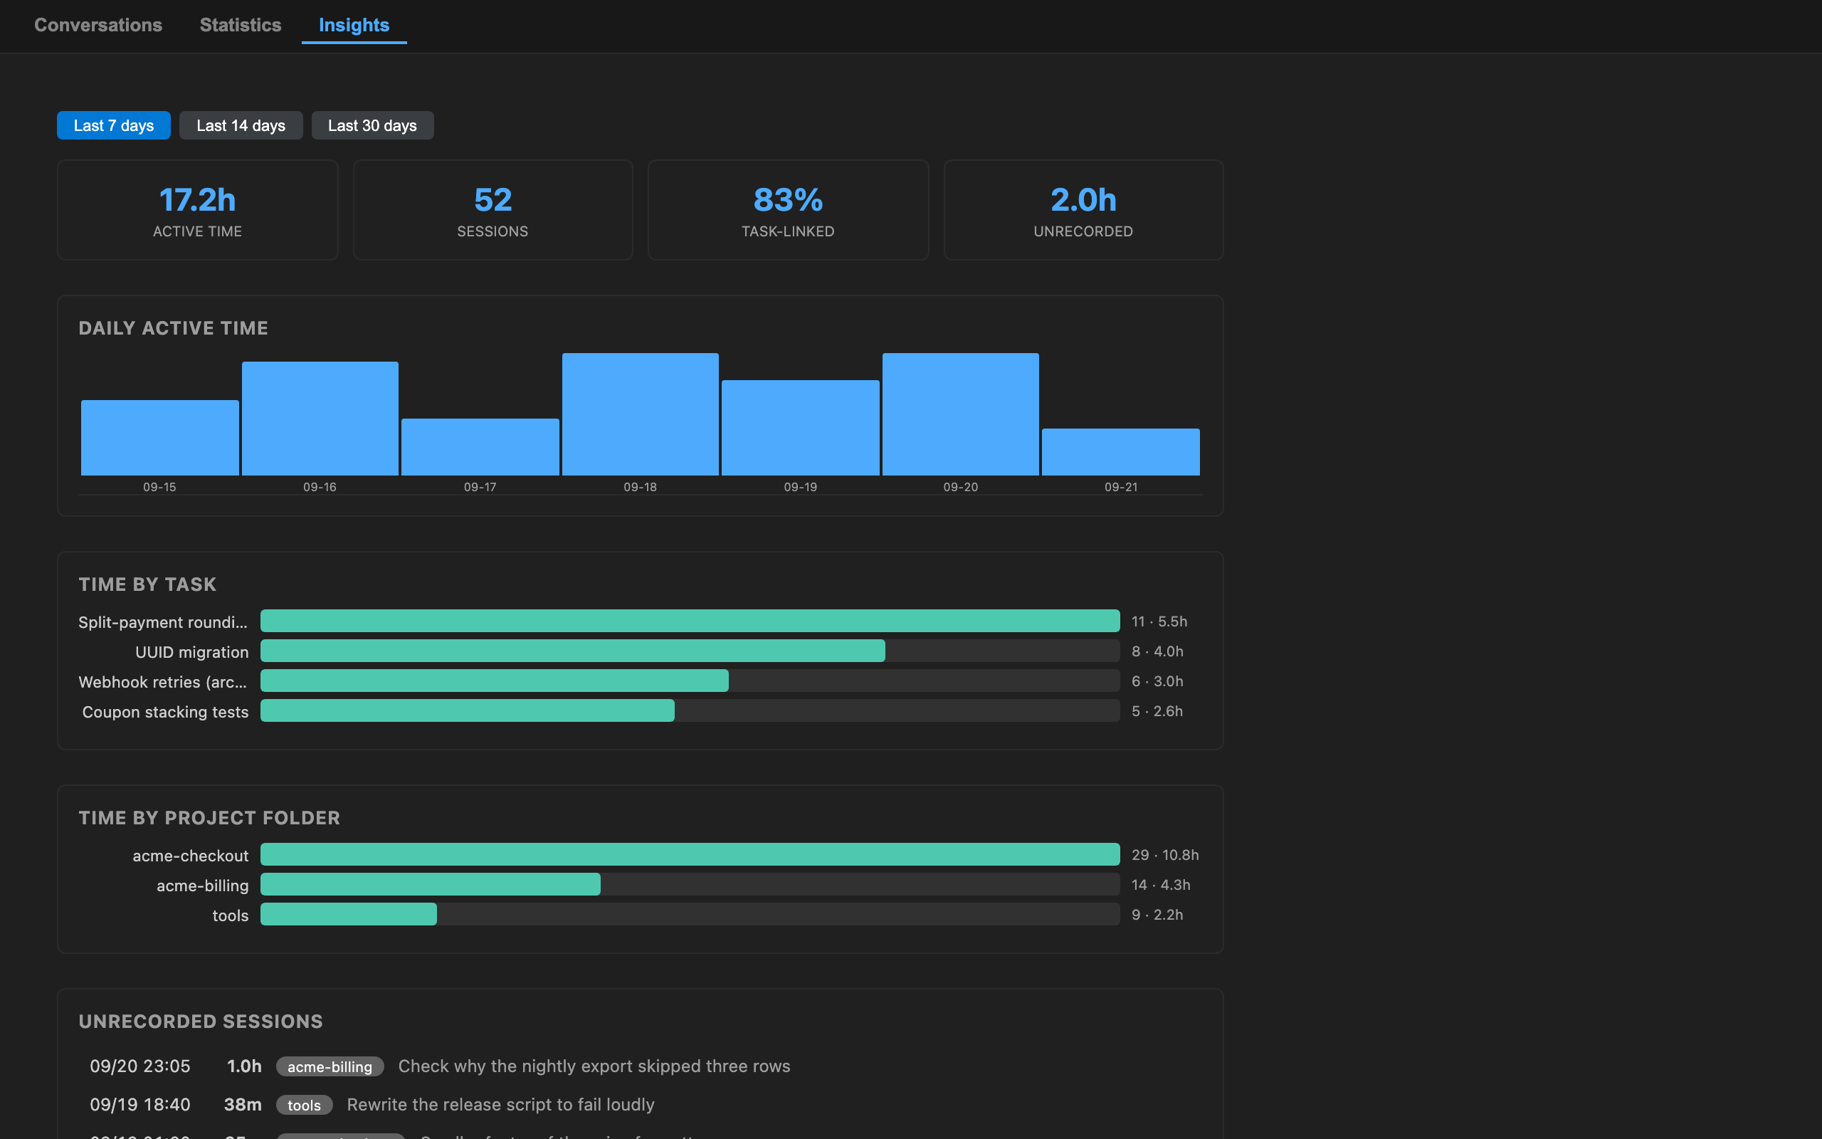Screen dimensions: 1822x1139
Task: Switch to the Last 30 days range
Action: tap(372, 125)
